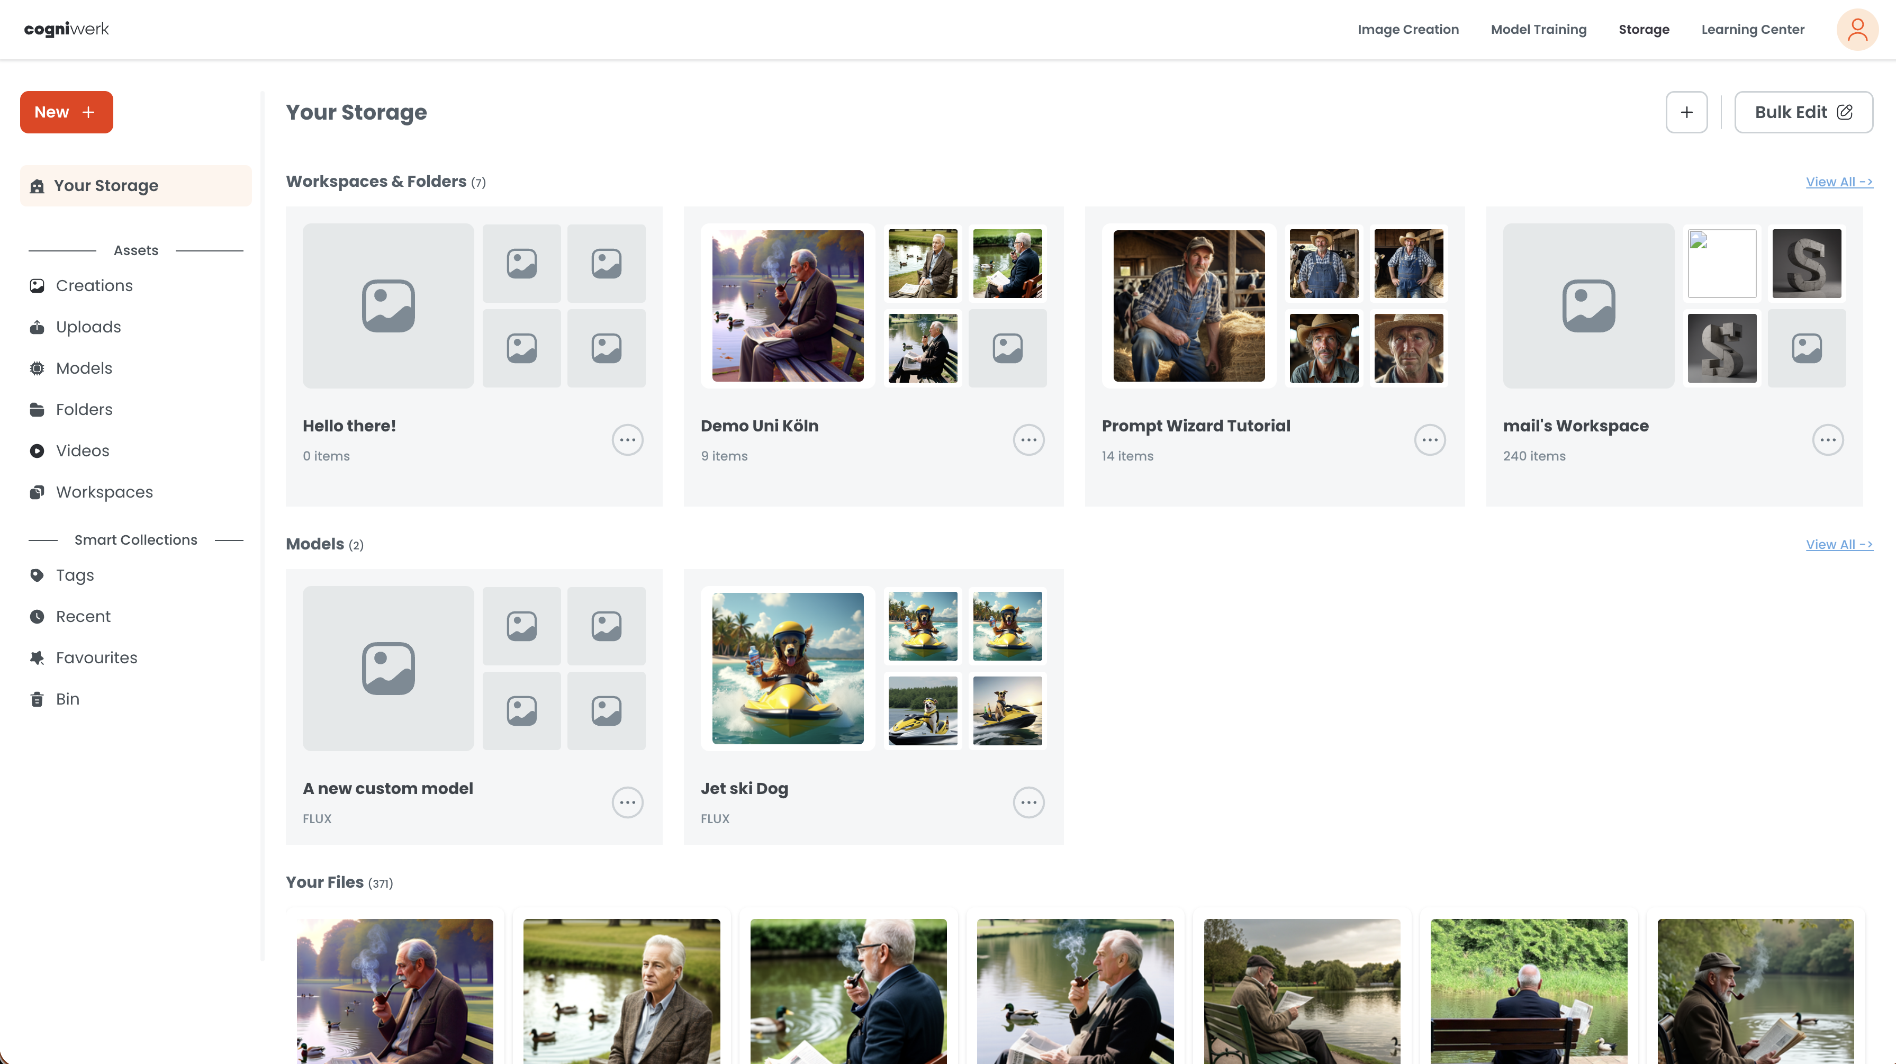Open Model Training in top navigation
The width and height of the screenshot is (1896, 1064).
click(1538, 30)
